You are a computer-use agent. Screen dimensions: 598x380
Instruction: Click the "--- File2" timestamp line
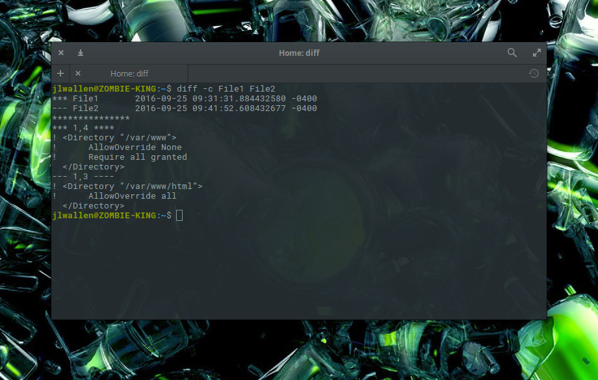[185, 108]
